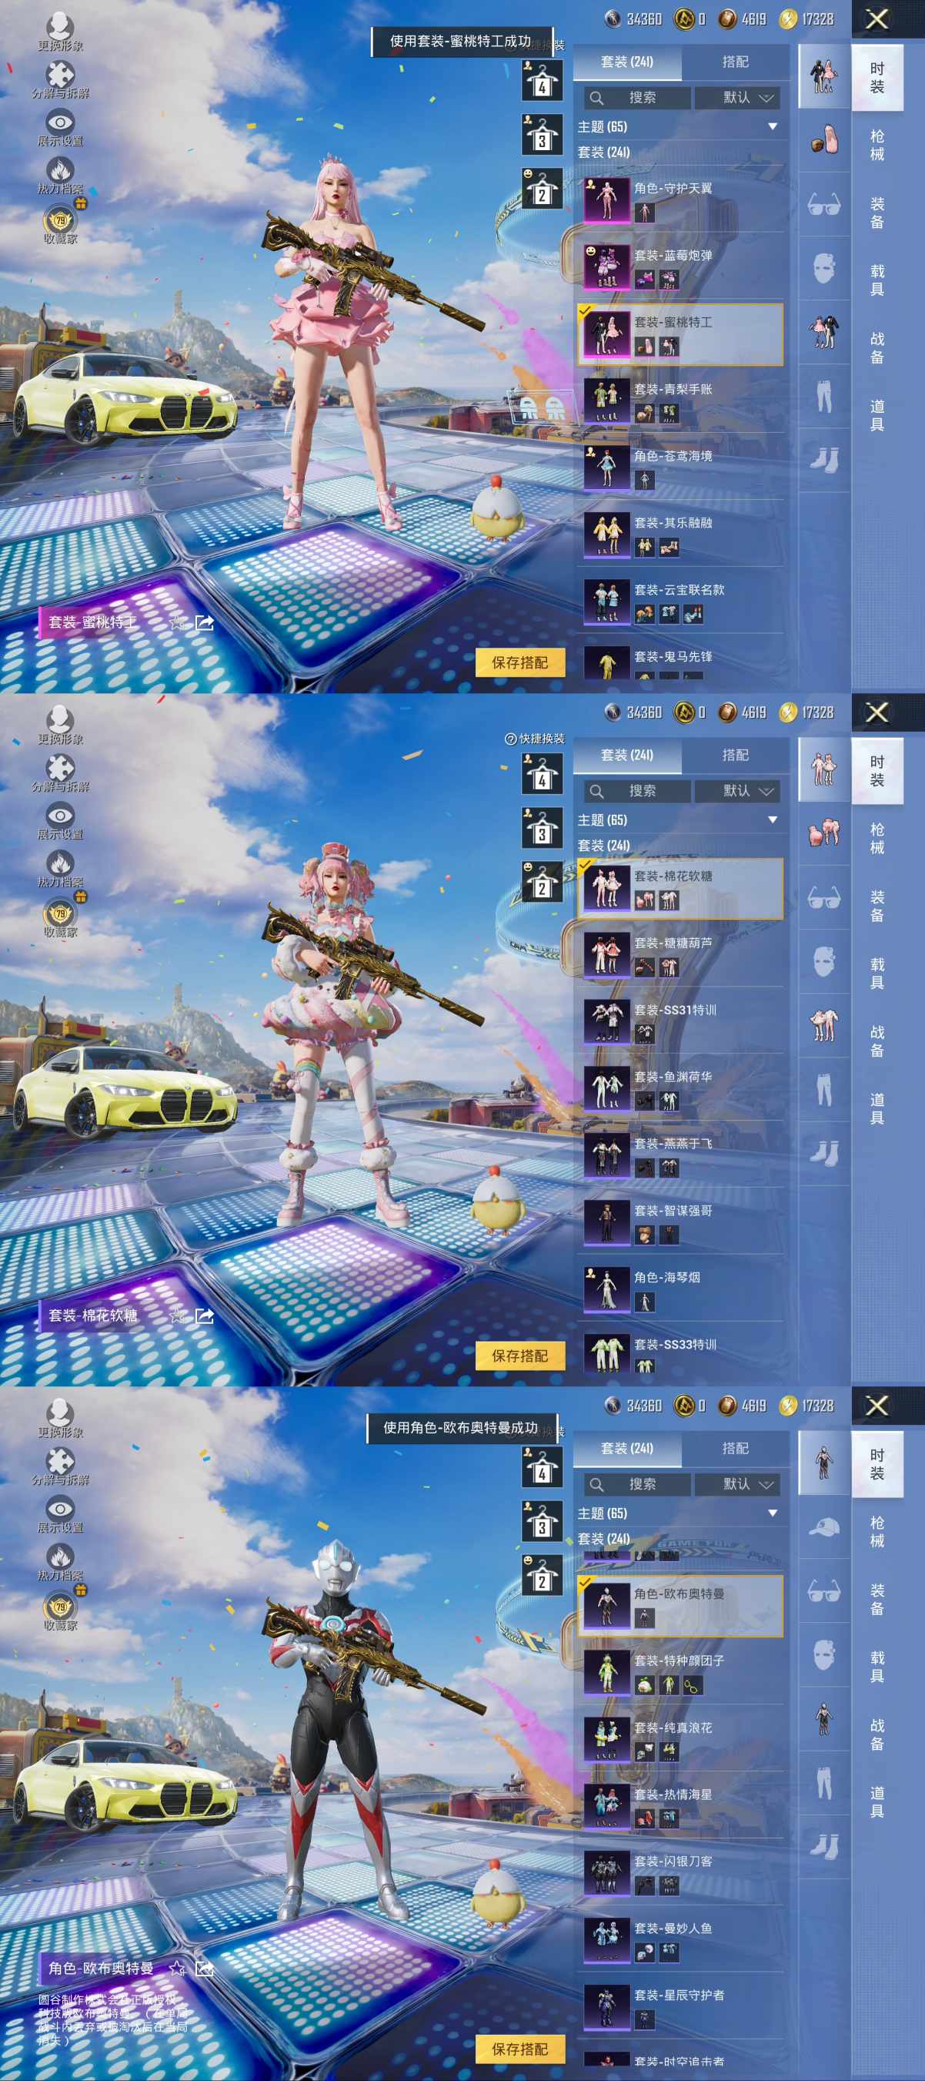Pick the 套装-鱼渊荷华 outfit

(x=680, y=1089)
